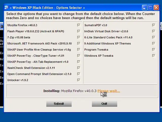Image resolution: width=162 pixels, height=122 pixels.
Task: Click 'ImDisk Virtual Disk Driver v2.0.6' label
Action: 106,31
